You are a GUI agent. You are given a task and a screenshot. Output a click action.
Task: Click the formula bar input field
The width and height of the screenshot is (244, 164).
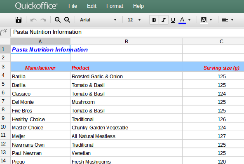[x=127, y=33]
